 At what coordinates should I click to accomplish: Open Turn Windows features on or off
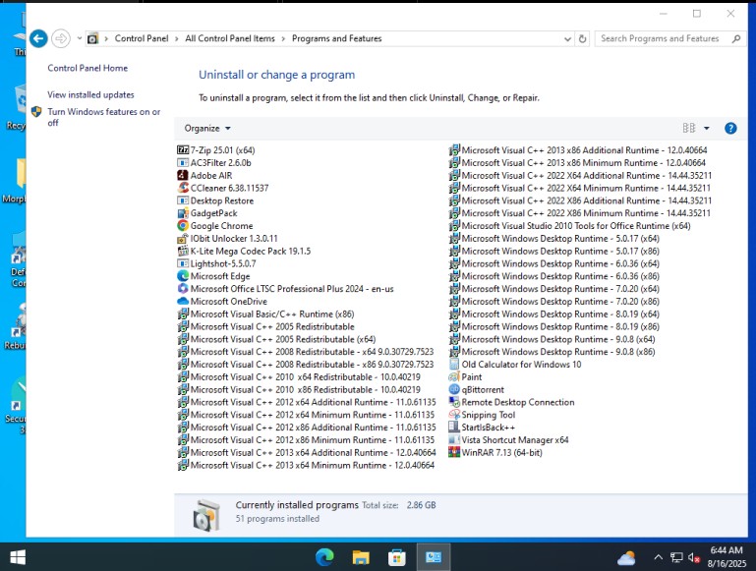103,117
